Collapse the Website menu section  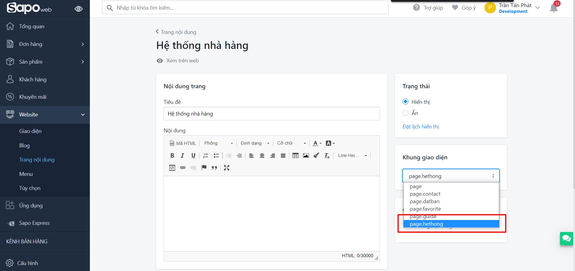tap(83, 115)
